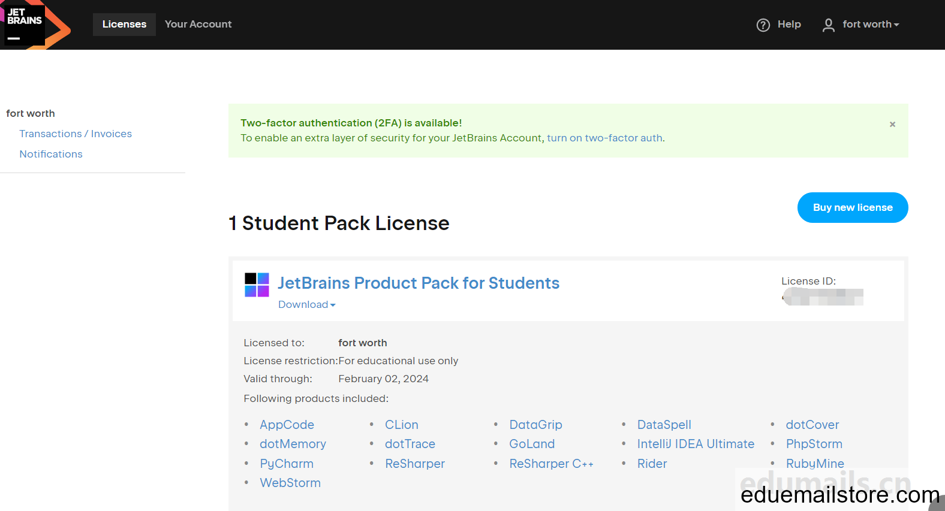
Task: Click turn on two-factor auth link
Action: pos(604,138)
